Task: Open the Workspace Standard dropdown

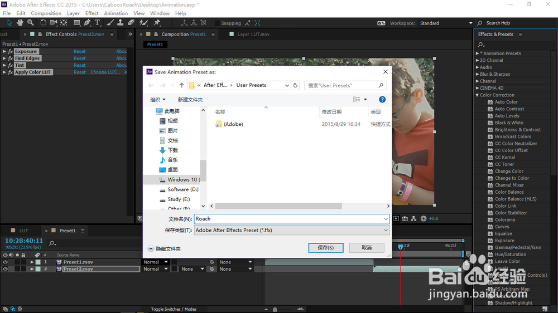Action: click(446, 23)
